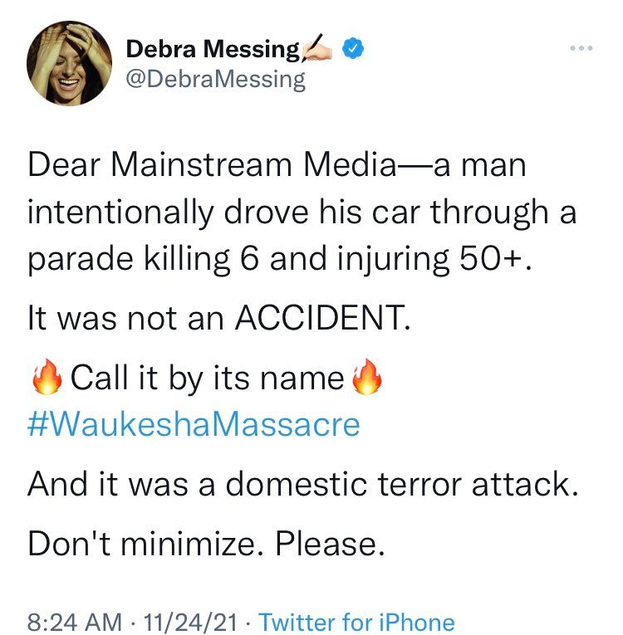Screen dimensions: 623x635
Task: Click the display name Debra Messing
Action: pyautogui.click(x=212, y=51)
